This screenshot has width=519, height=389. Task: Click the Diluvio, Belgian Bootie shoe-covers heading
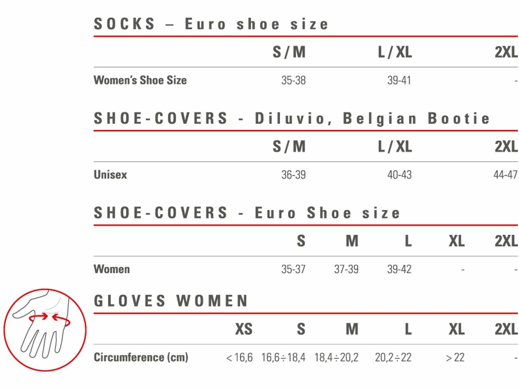click(x=291, y=119)
